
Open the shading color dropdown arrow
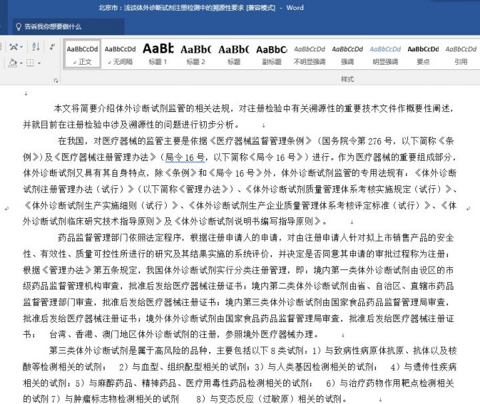[21, 63]
